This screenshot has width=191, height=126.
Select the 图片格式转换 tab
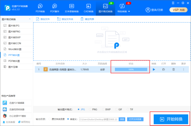pyautogui.click(x=105, y=8)
